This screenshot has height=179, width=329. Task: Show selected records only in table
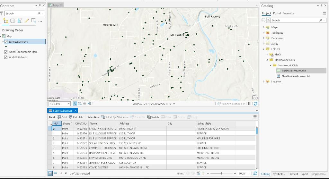coord(55,173)
